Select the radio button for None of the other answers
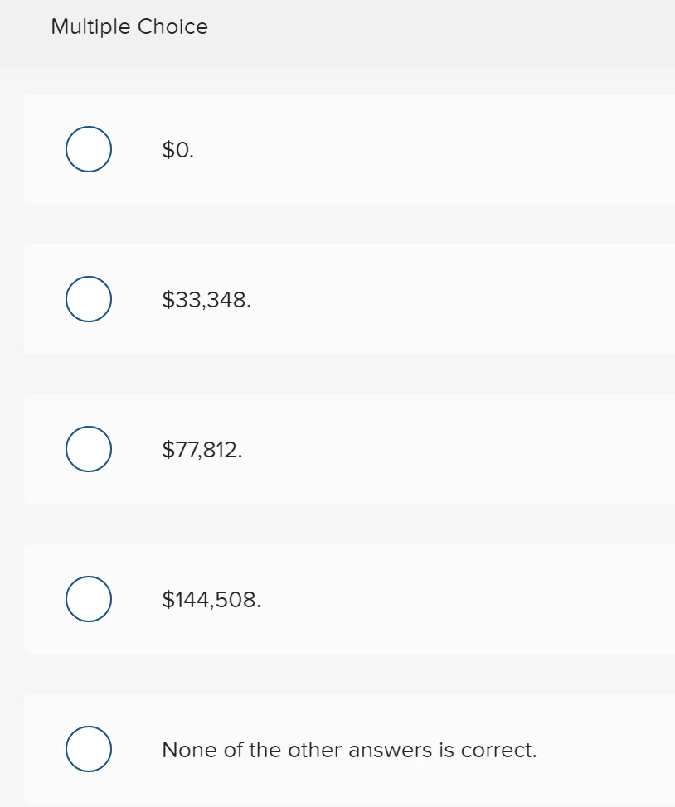675x807 pixels. click(x=88, y=749)
